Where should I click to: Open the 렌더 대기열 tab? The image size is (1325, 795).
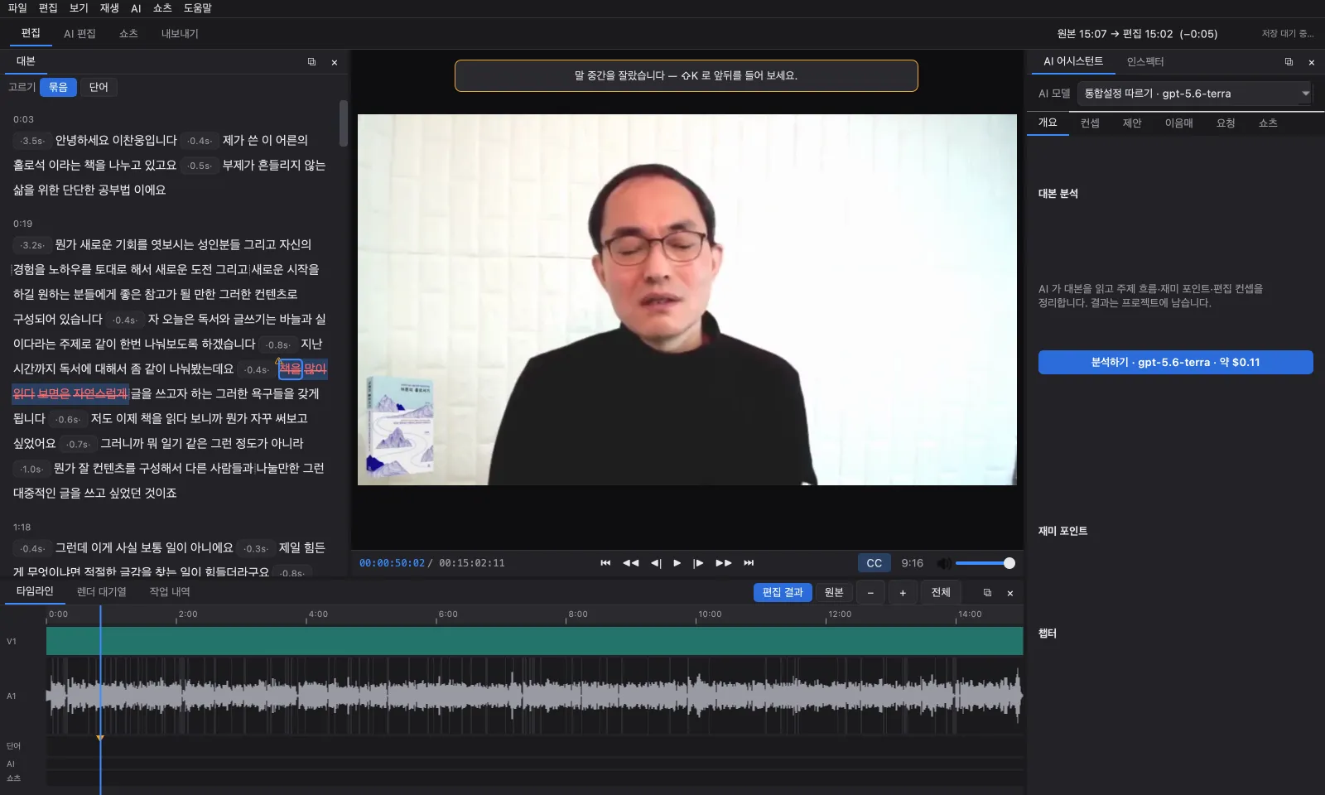pos(102,592)
